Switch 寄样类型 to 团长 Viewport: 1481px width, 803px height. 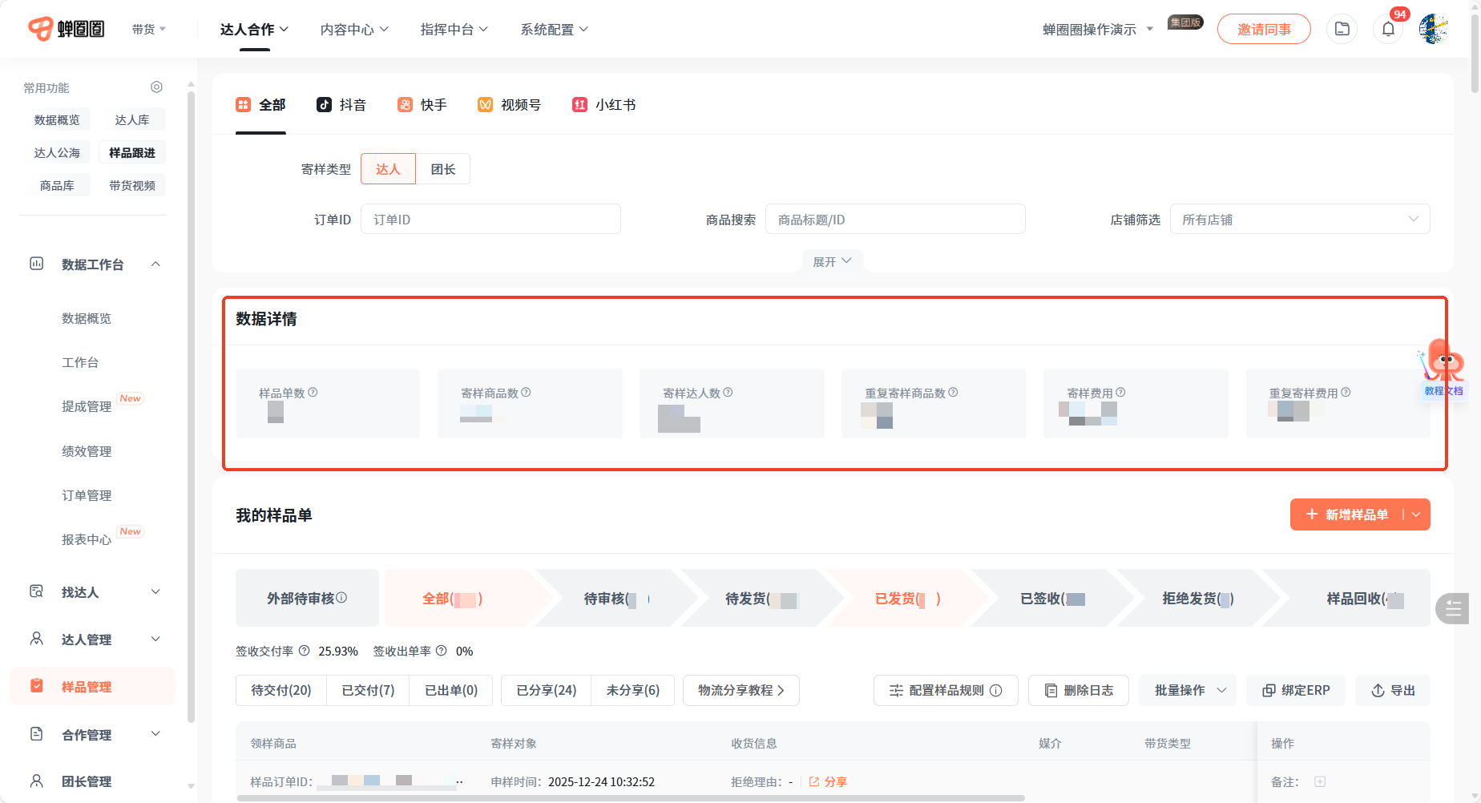point(442,169)
